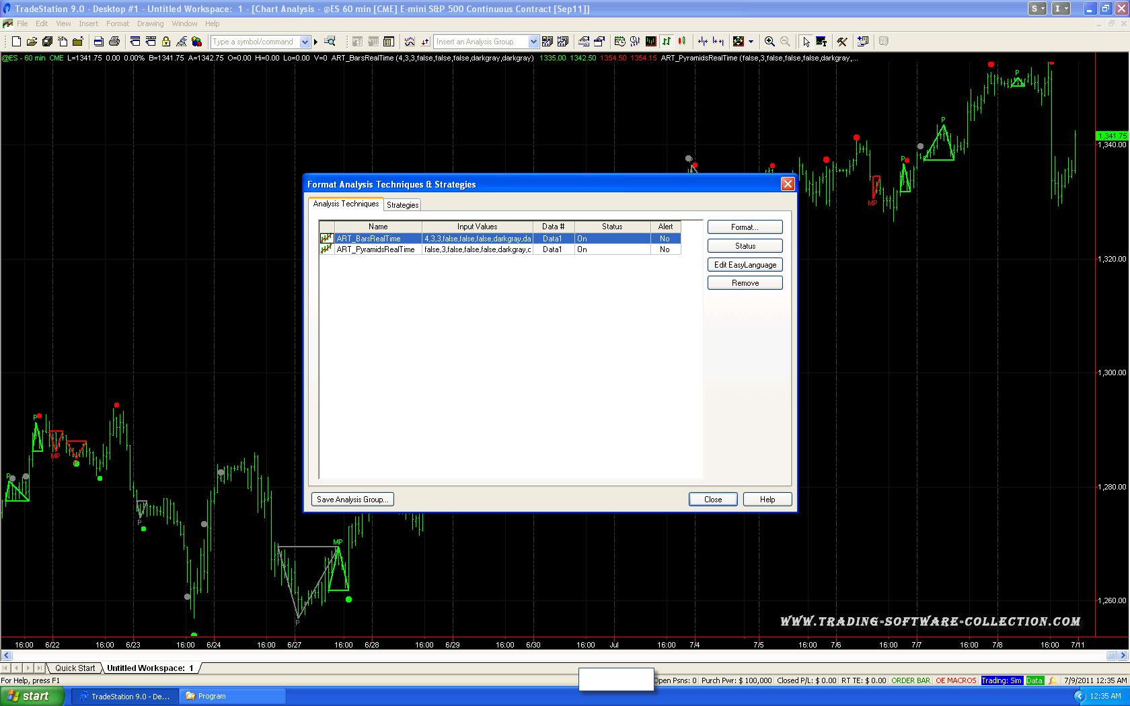Viewport: 1130px width, 706px height.
Task: Open the dropdown arrow beside the green chart-layout icon
Action: coord(751,42)
